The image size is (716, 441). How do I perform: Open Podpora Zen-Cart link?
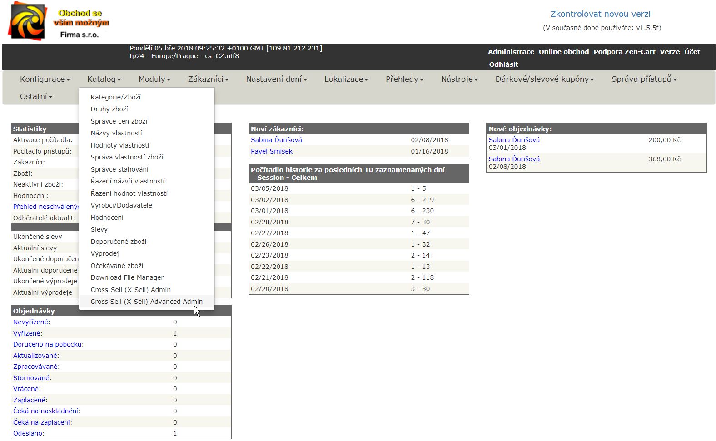coord(624,52)
